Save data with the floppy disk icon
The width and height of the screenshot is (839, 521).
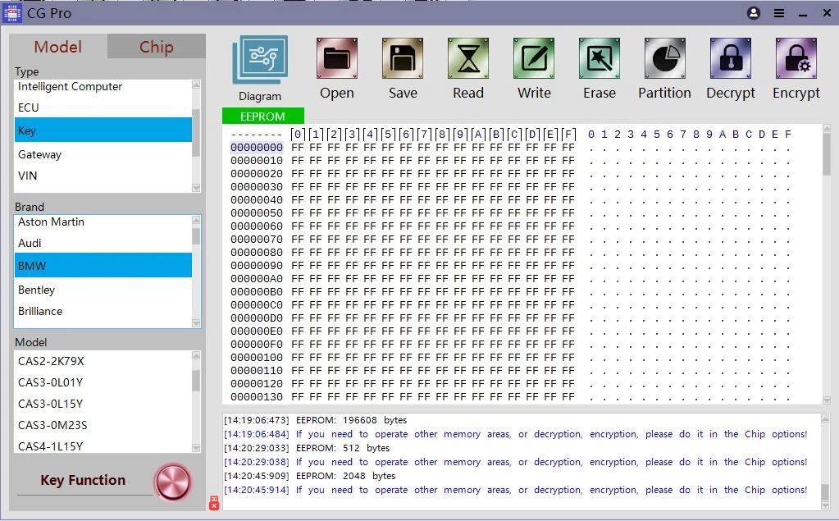403,58
